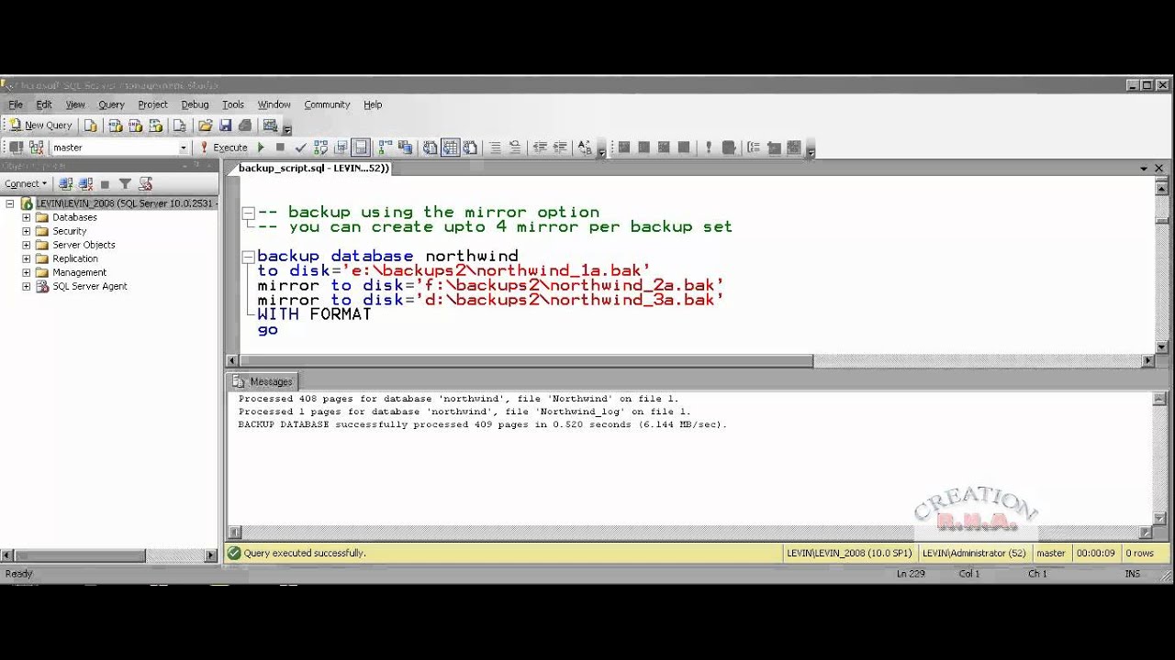Open an Analysis Services MDX Query

[x=116, y=126]
